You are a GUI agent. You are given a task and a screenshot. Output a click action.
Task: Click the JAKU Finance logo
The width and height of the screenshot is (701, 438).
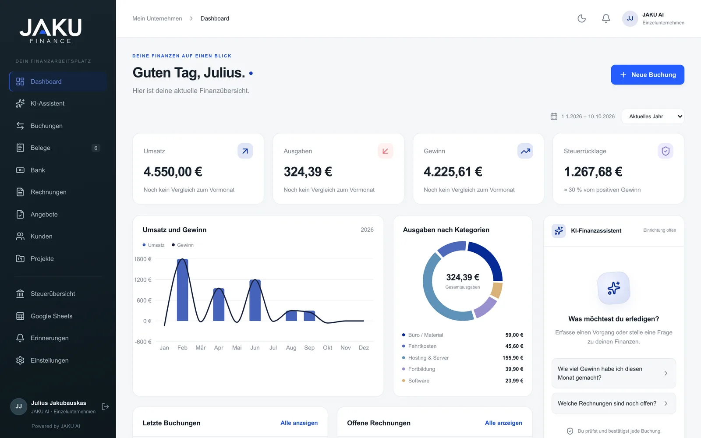point(50,31)
